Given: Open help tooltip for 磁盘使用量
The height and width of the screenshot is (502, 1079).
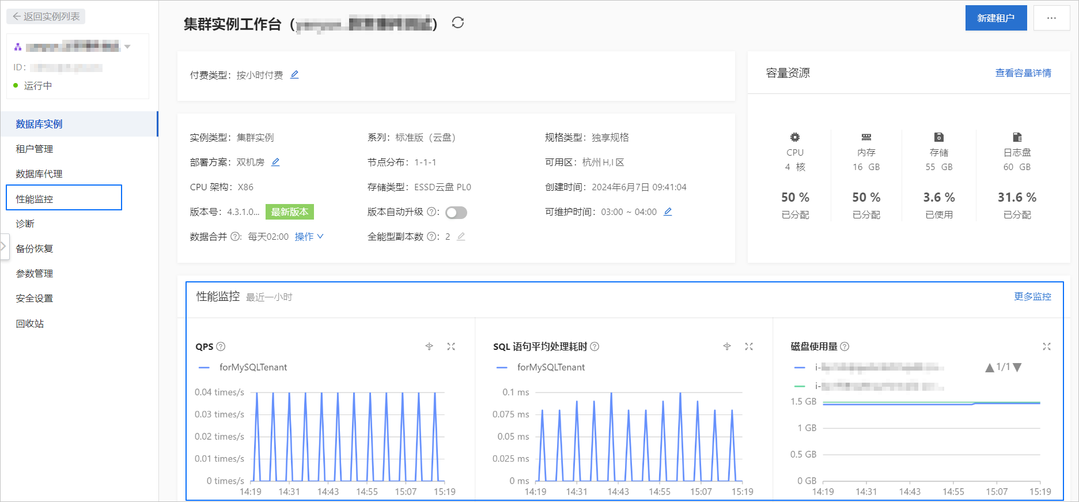Looking at the screenshot, I should tap(845, 346).
